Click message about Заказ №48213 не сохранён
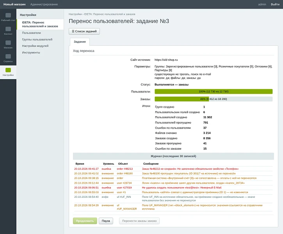This screenshot has height=234, width=283. click(x=190, y=169)
